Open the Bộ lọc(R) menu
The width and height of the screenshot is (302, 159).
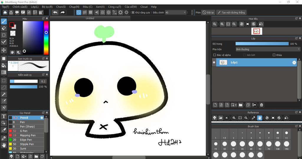[x=47, y=7]
